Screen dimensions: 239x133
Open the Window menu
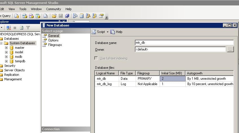[x=36, y=9]
